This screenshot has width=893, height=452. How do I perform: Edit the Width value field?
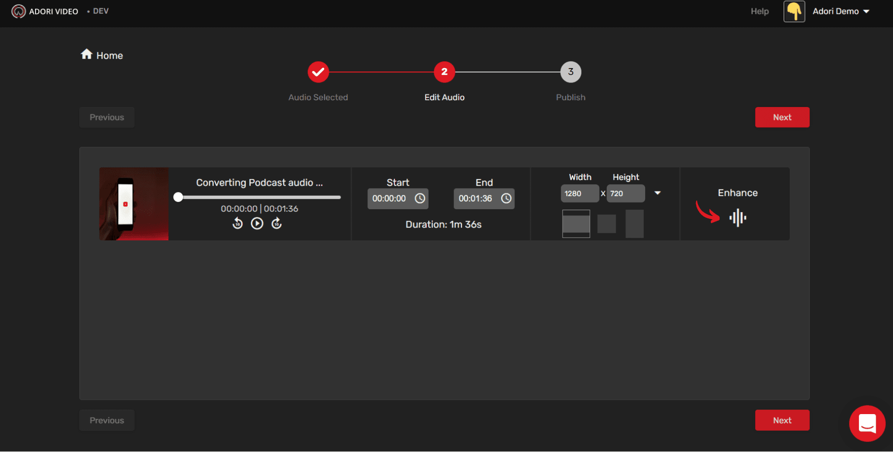pos(579,193)
